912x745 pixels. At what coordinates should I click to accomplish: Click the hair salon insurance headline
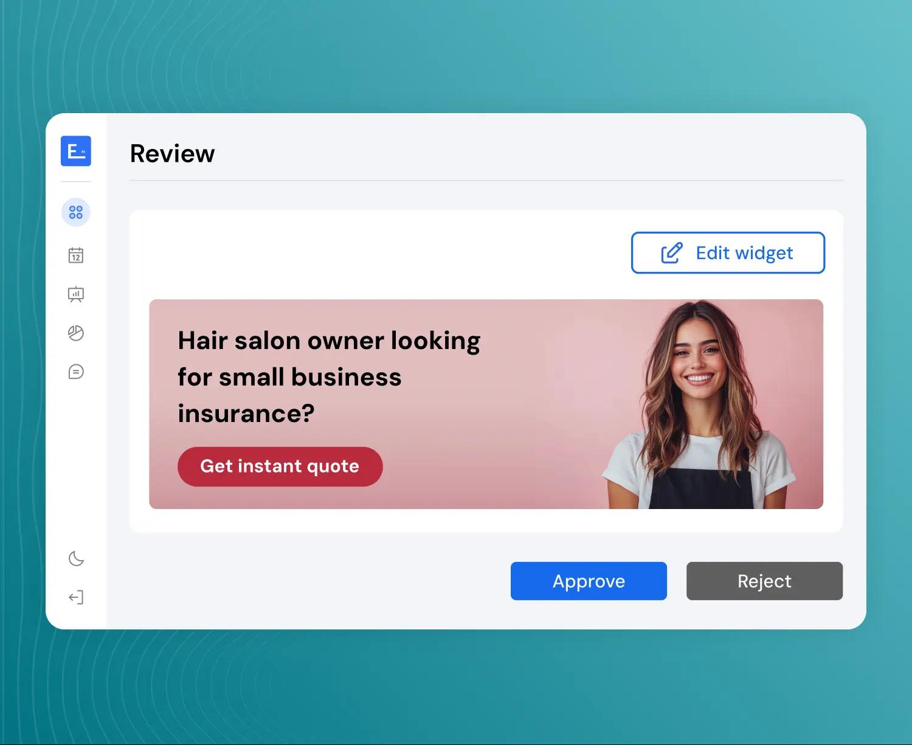pos(328,376)
